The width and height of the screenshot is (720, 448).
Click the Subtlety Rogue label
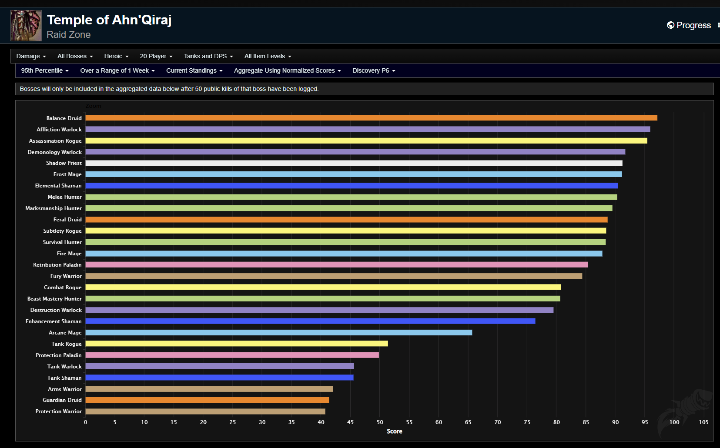pos(62,231)
